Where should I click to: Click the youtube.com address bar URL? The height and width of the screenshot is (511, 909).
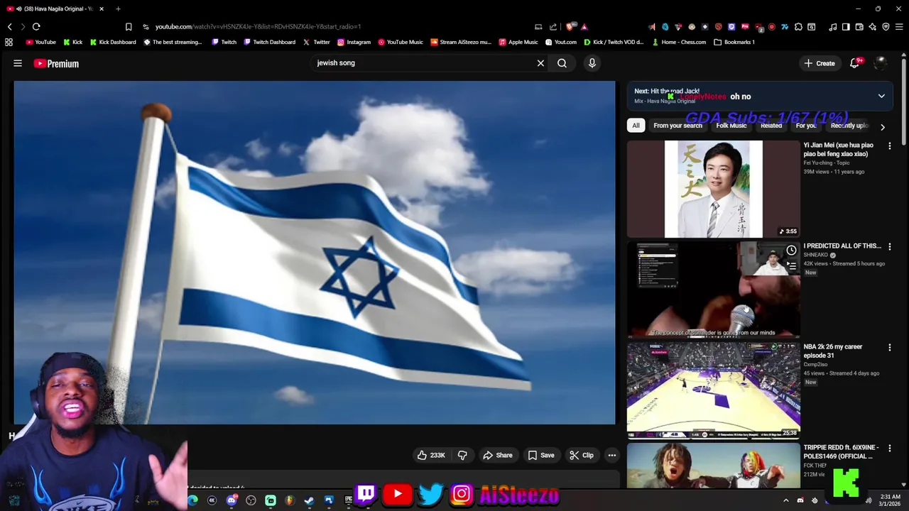pos(258,27)
